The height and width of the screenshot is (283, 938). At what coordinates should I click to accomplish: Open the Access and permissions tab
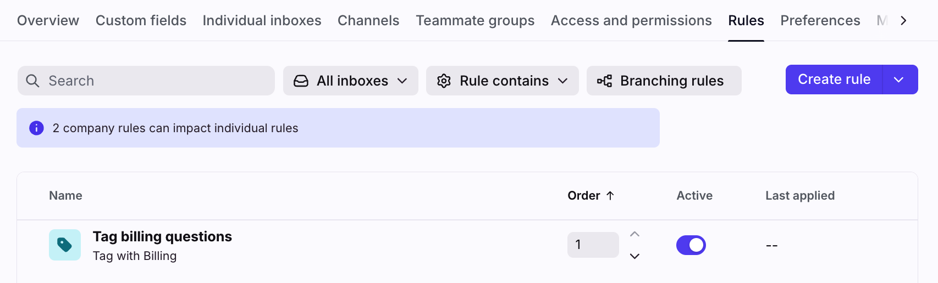pos(631,20)
